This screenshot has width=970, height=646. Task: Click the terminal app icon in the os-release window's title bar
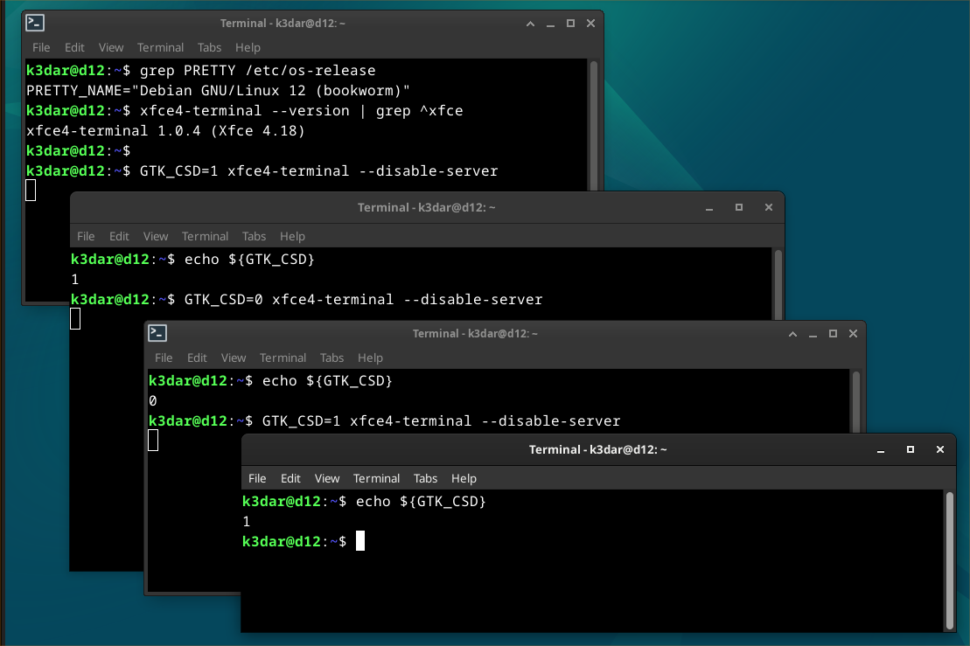(x=35, y=23)
